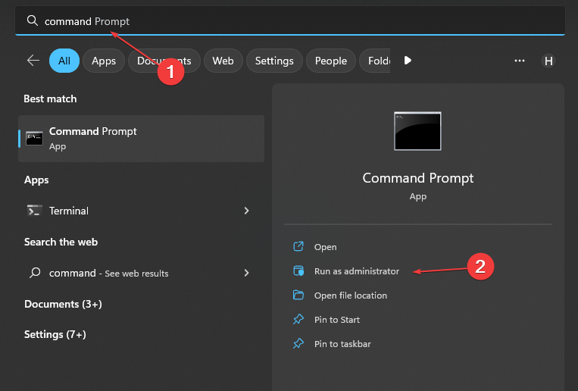Click the Pin to Start pin icon
Screen dimensions: 578x391
(298, 320)
